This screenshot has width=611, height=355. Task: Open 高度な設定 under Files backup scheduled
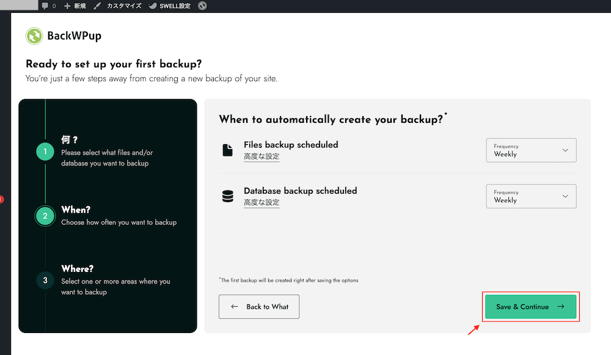[262, 156]
